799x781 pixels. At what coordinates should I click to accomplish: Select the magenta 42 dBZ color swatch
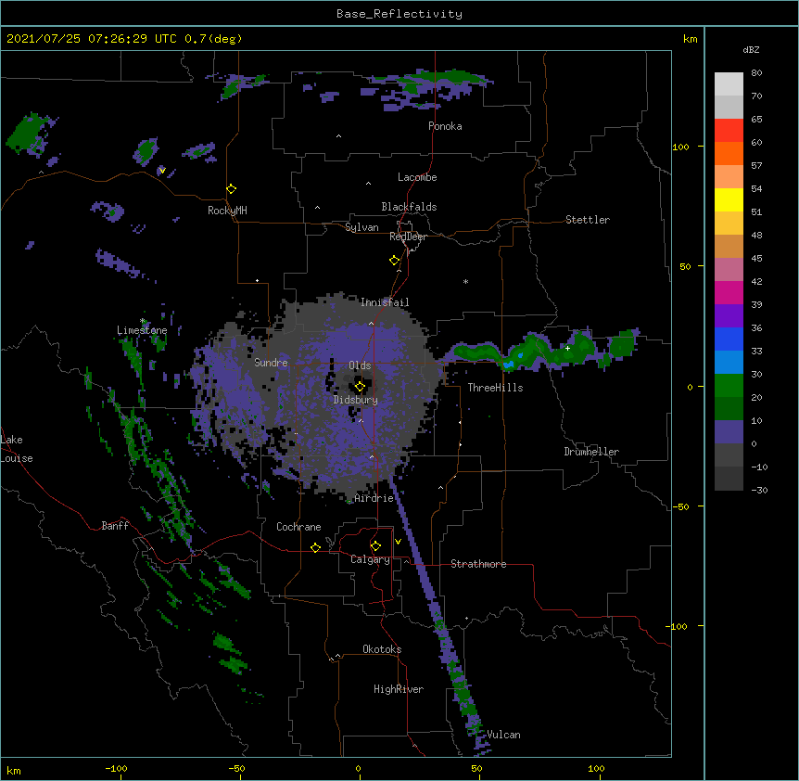(x=729, y=292)
